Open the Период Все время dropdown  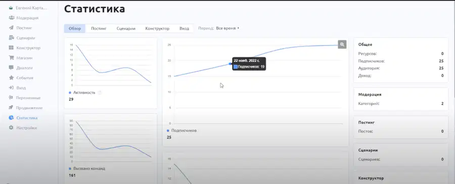(x=227, y=28)
